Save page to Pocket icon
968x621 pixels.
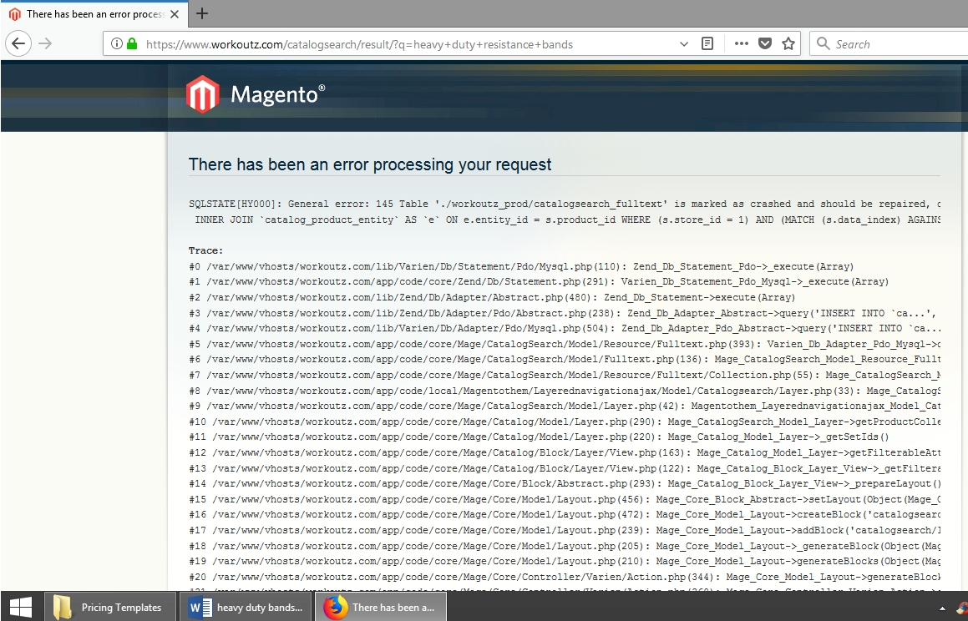pyautogui.click(x=765, y=43)
